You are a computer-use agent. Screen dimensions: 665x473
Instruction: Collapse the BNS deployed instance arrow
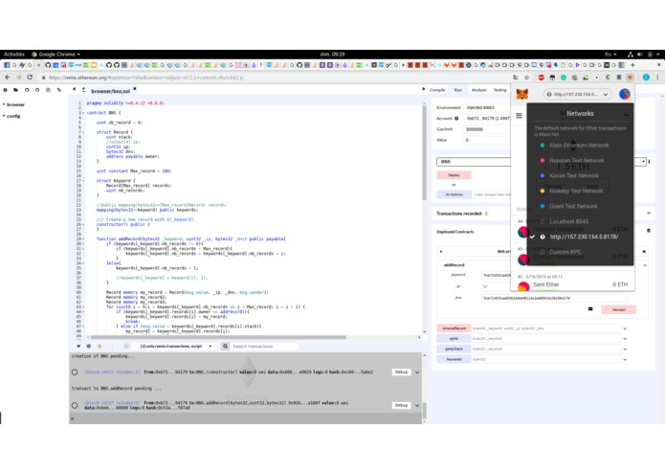(441, 252)
